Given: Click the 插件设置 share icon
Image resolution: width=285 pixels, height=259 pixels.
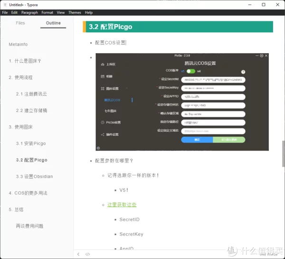Looking at the screenshot, I should pos(103,134).
